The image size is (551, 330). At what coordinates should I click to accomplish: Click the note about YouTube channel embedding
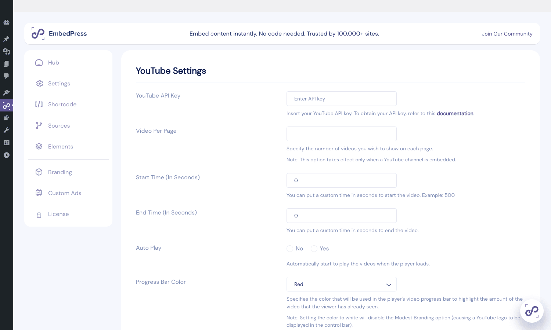[x=371, y=159]
